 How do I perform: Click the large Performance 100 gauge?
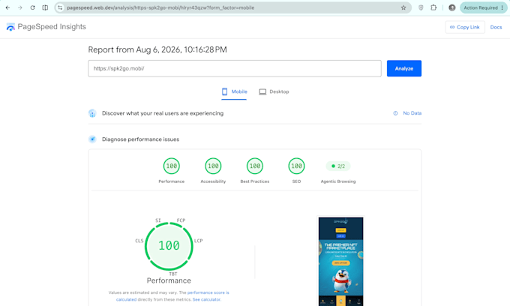coord(169,246)
